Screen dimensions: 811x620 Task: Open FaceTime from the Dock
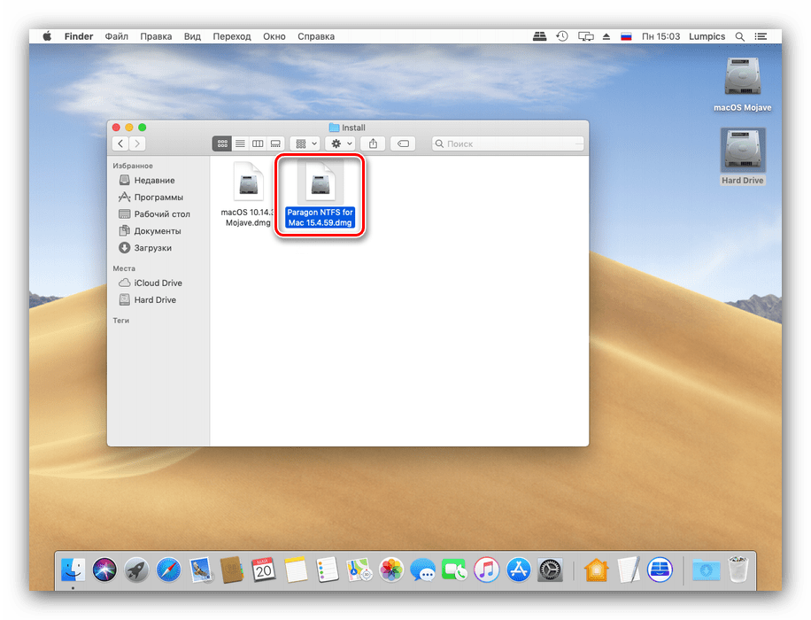point(454,570)
